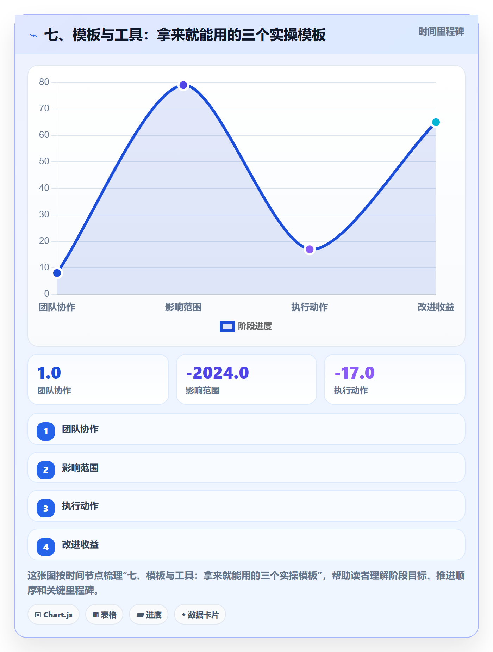This screenshot has width=493, height=652.
Task: Click the 改进收益 text in list row 4
Action: pyautogui.click(x=80, y=545)
